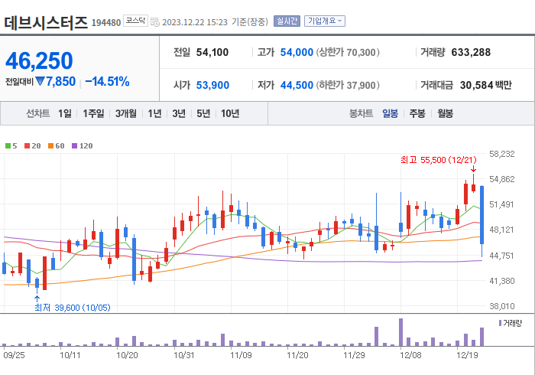Click the -14.51% change rate
The height and width of the screenshot is (375, 535).
point(107,82)
